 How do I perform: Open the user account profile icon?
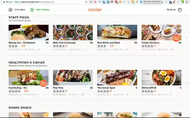[x=10, y=10]
